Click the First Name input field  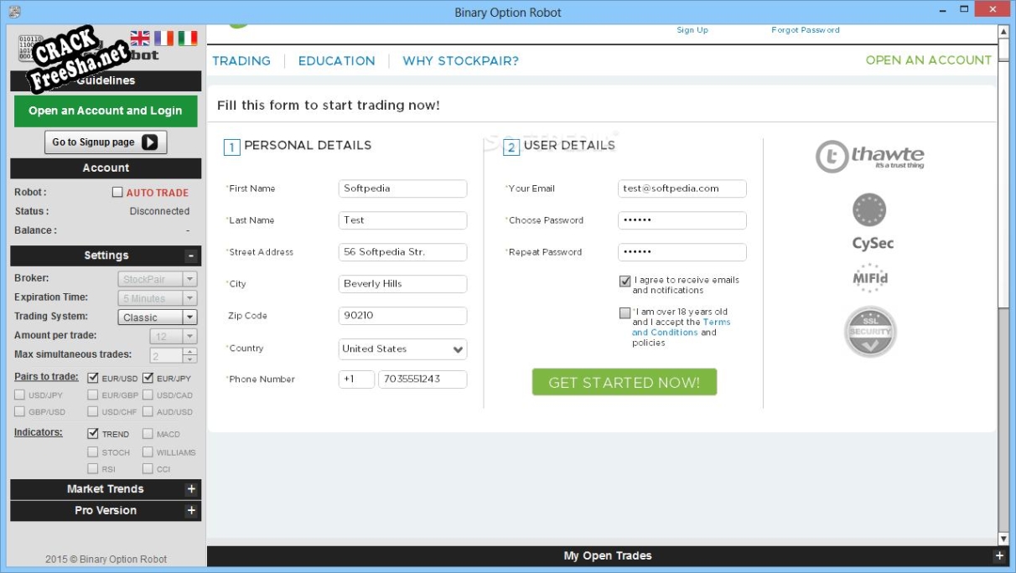[x=402, y=188]
